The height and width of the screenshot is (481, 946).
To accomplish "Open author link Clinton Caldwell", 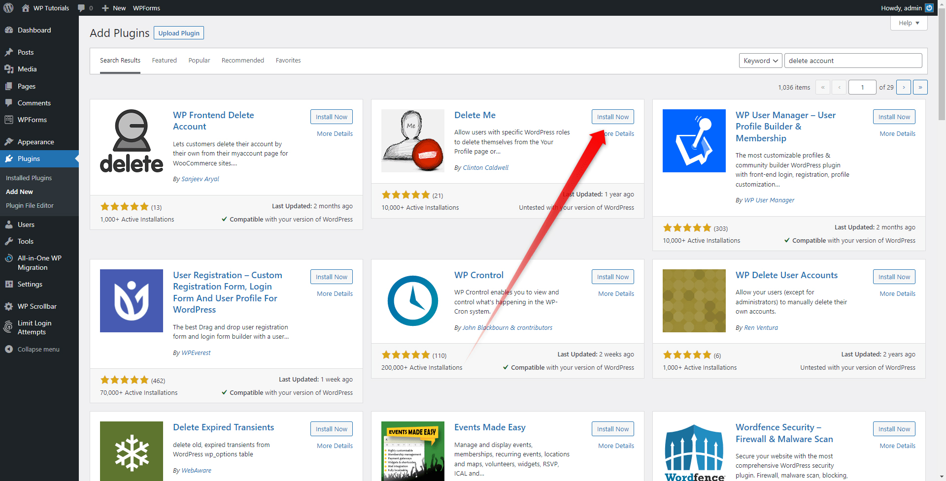I will (485, 167).
